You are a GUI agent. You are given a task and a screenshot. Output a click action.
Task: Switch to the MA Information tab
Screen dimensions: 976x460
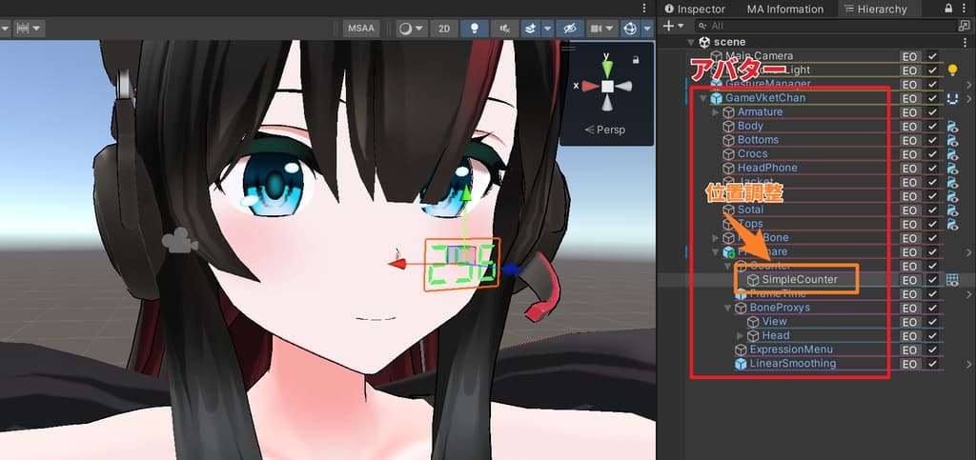[785, 9]
